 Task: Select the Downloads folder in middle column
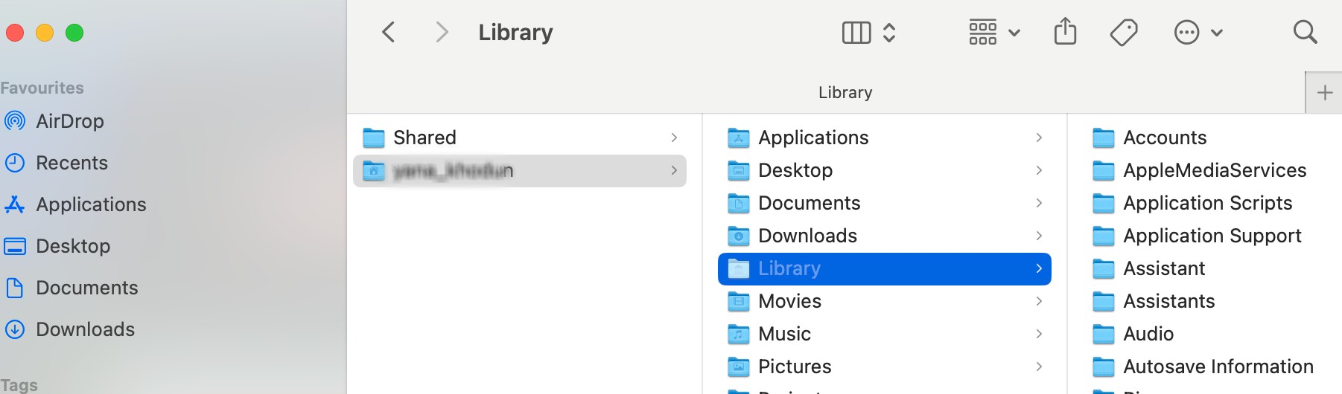pyautogui.click(x=885, y=236)
